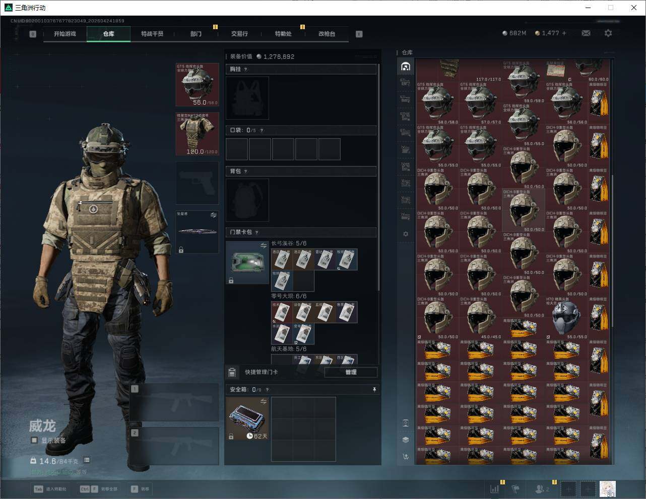This screenshot has height=499, width=646.
Task: Click the empty chest rig slot
Action: (247, 98)
